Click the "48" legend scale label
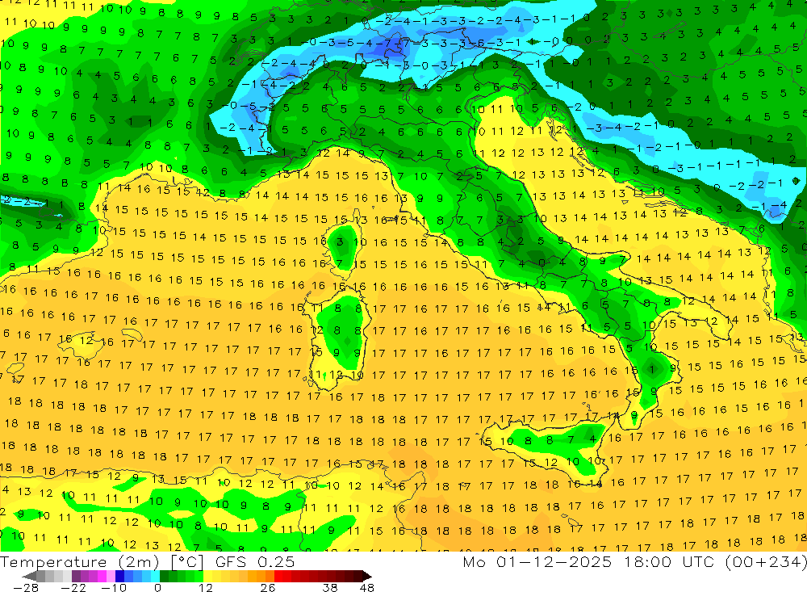Screen dimensions: 807x592 (x=366, y=587)
